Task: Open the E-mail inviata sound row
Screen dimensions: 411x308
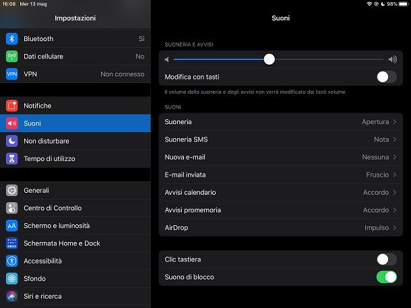Action: click(281, 175)
